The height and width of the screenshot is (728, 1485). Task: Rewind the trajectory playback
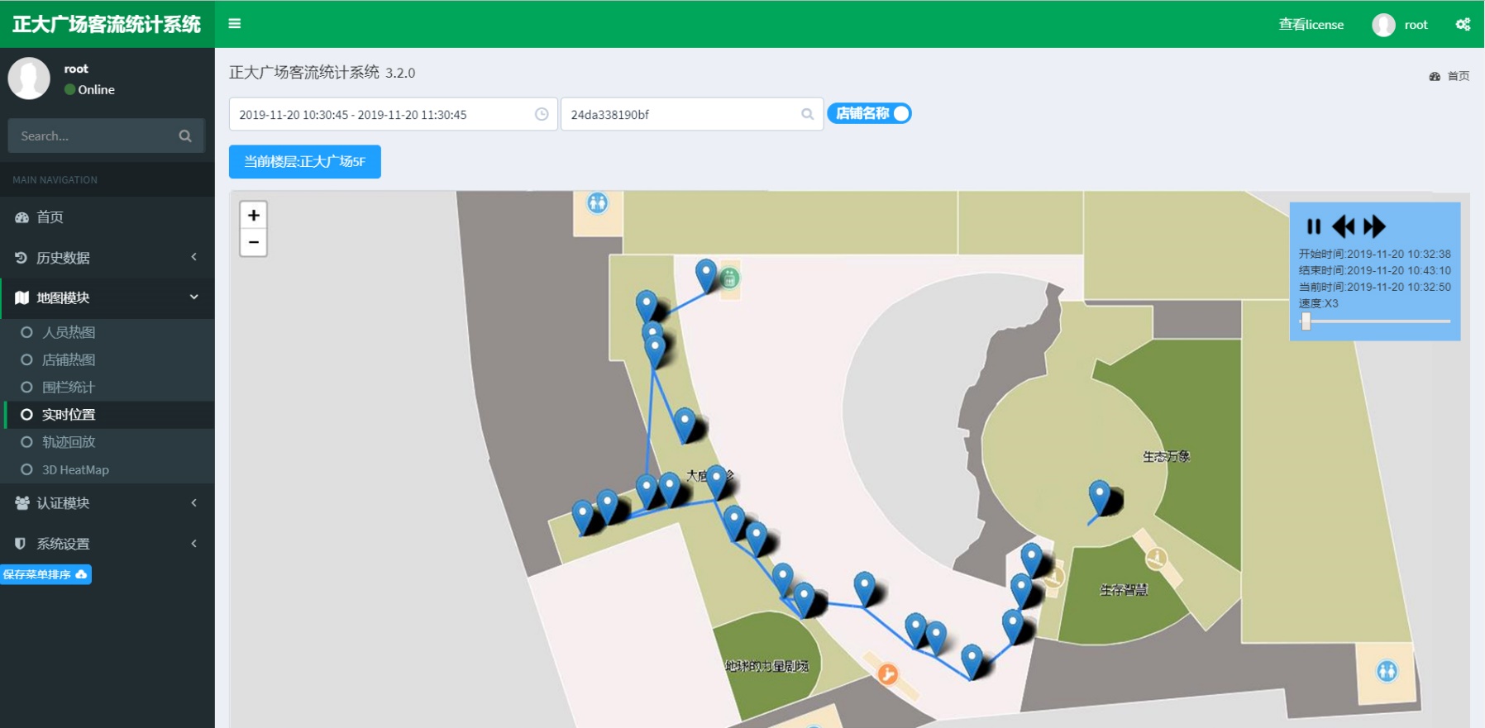[x=1344, y=226]
